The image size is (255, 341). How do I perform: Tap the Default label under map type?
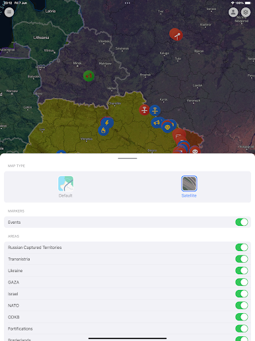(65, 195)
